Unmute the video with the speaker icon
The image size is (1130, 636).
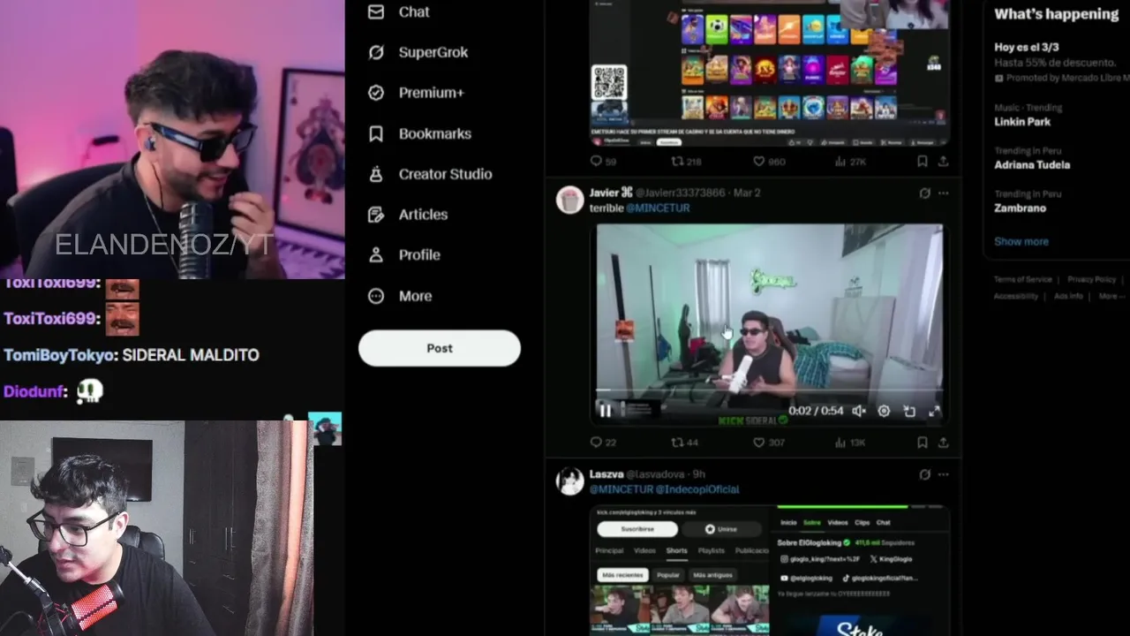[x=858, y=411]
